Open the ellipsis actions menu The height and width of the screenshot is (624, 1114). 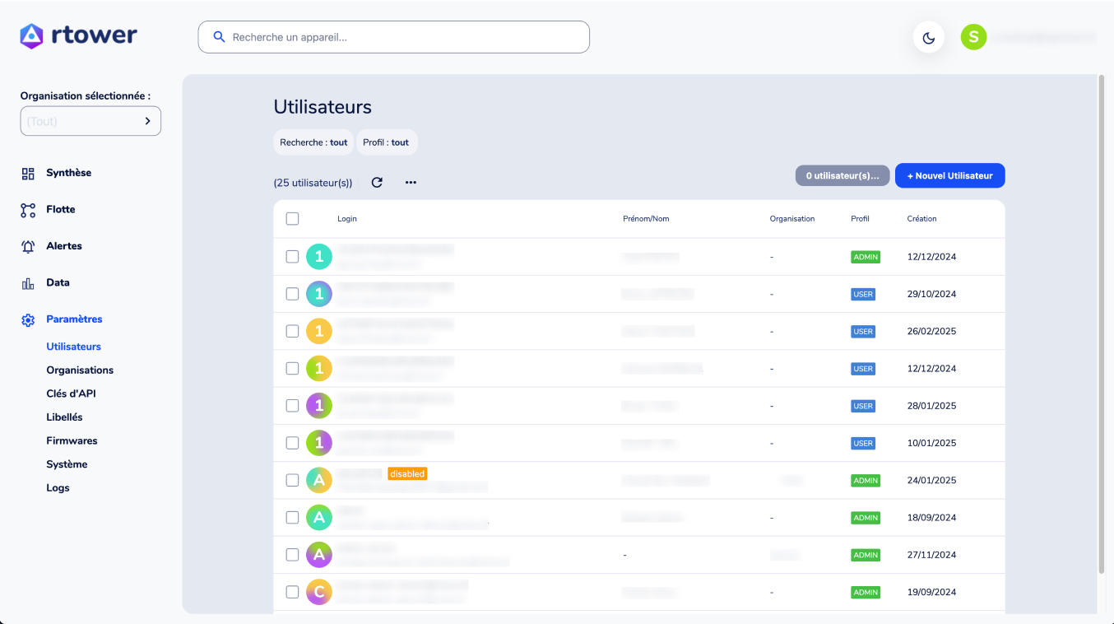pyautogui.click(x=411, y=182)
